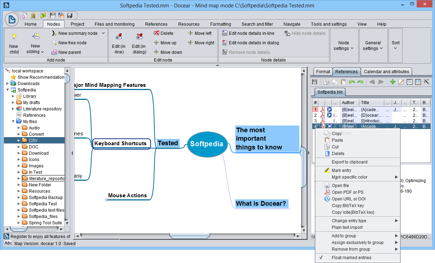The width and height of the screenshot is (435, 263).
Task: Click the save all black floppy icon
Action: click(70, 15)
